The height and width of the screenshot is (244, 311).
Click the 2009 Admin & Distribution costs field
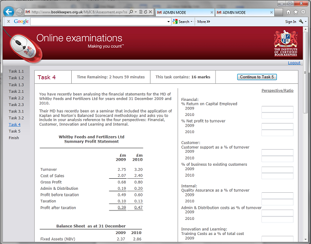(277, 213)
